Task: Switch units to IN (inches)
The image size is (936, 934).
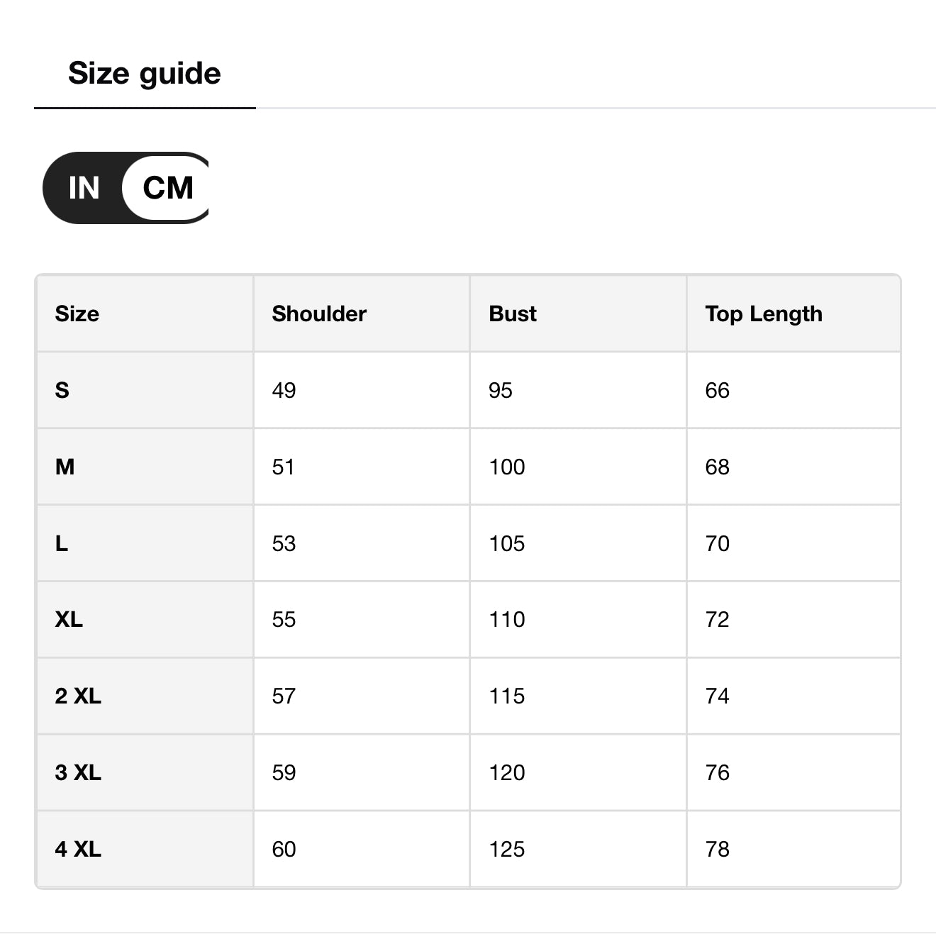Action: tap(84, 188)
